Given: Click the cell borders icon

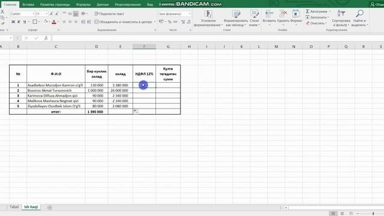Looking at the screenshot, I should (x=35, y=22).
